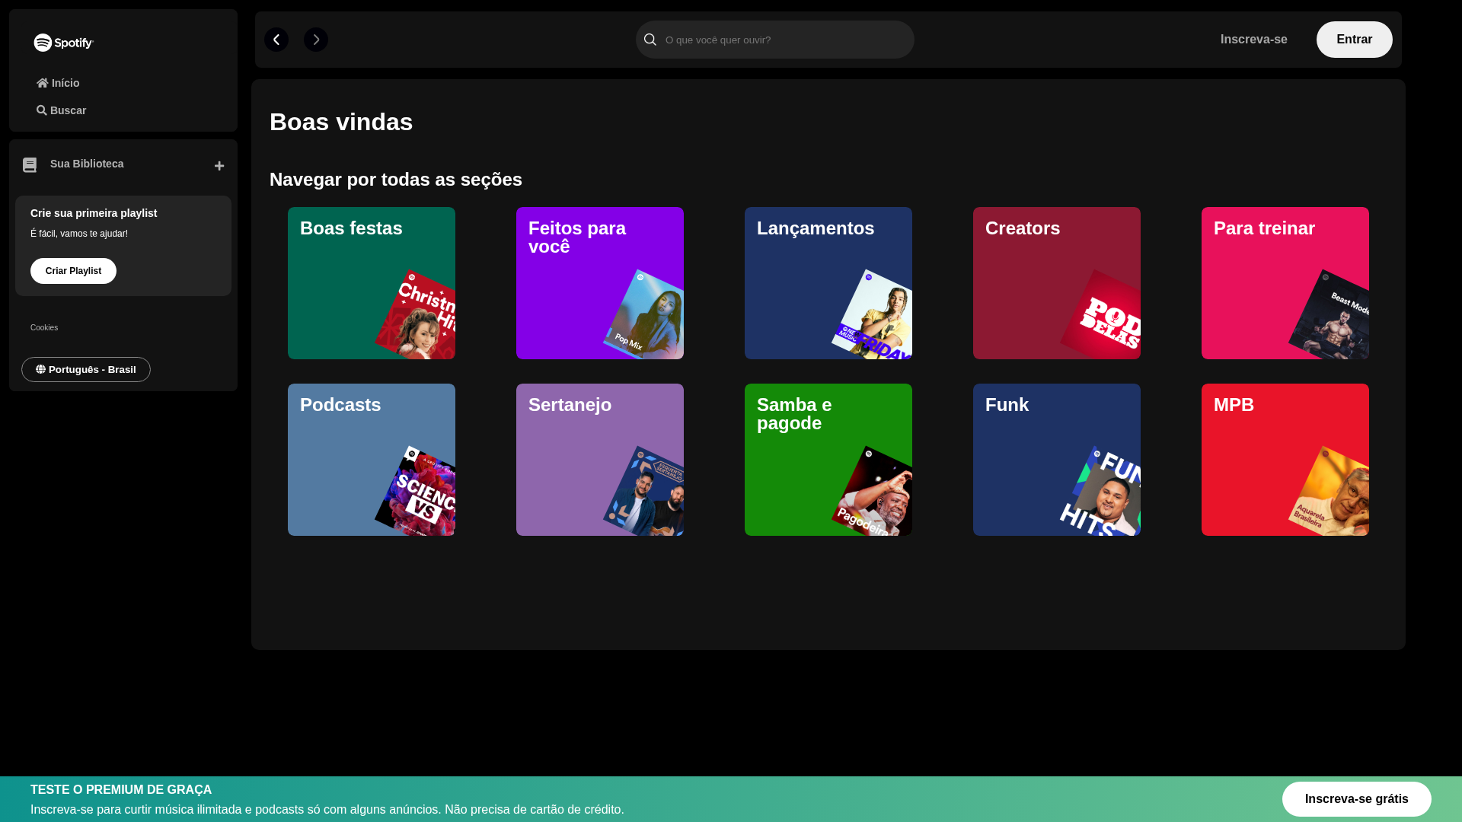Viewport: 1462px width, 822px height.
Task: Open Buscar in the sidebar
Action: point(62,110)
